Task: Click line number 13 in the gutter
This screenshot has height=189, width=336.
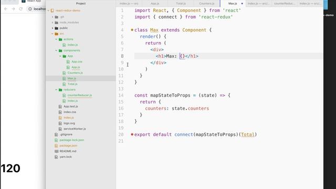Action: 121,89
